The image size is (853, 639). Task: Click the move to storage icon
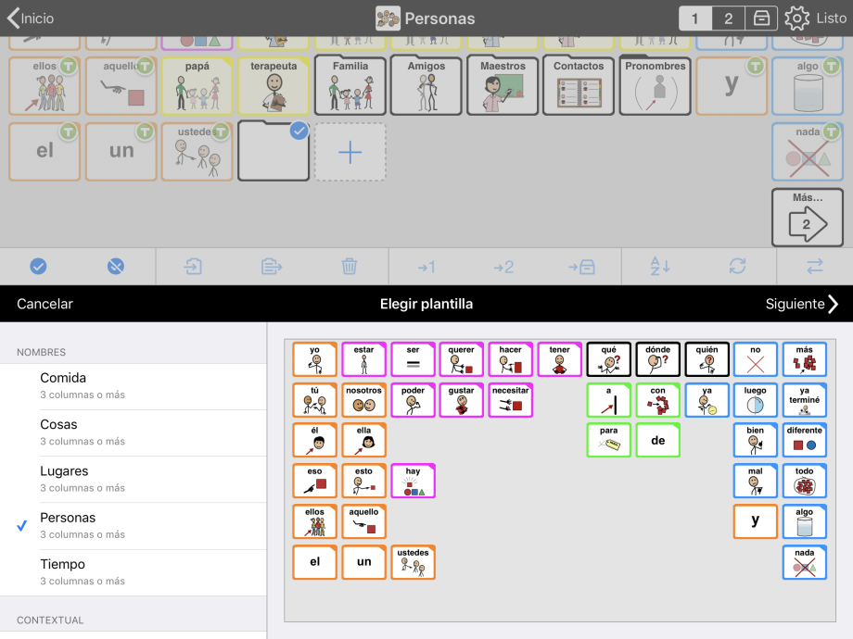581,267
